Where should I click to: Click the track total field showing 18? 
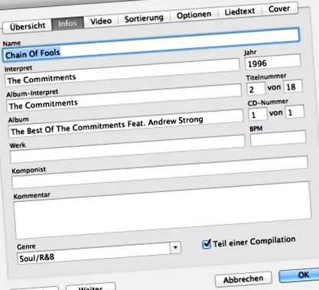coord(293,86)
